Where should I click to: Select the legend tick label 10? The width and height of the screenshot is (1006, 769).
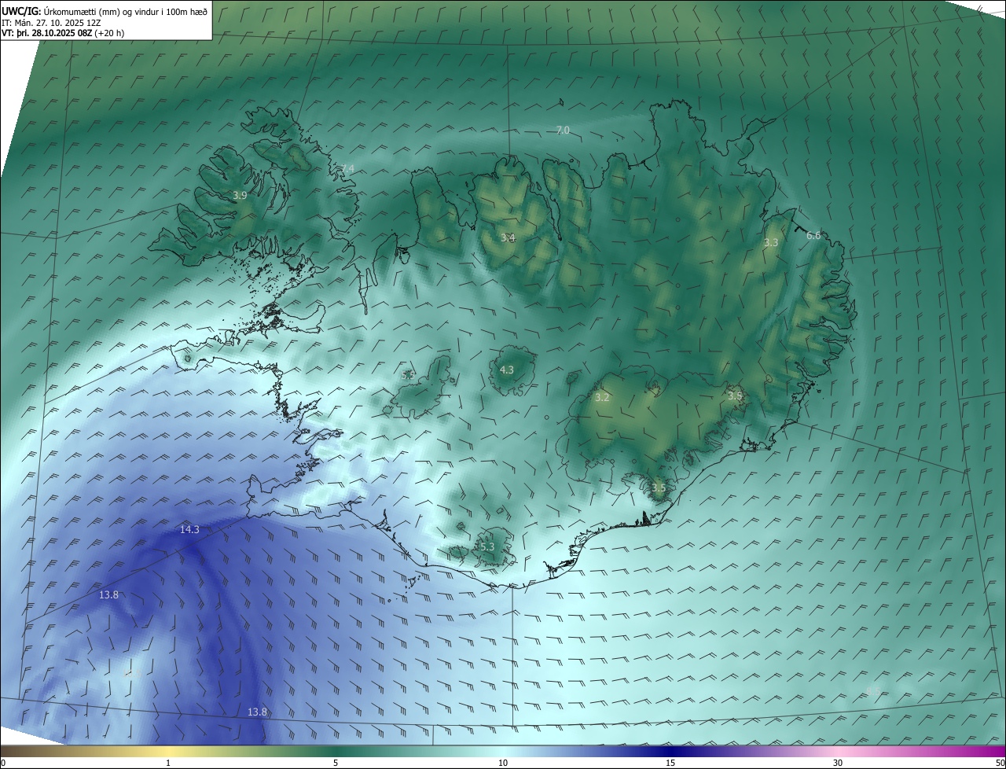tap(503, 763)
